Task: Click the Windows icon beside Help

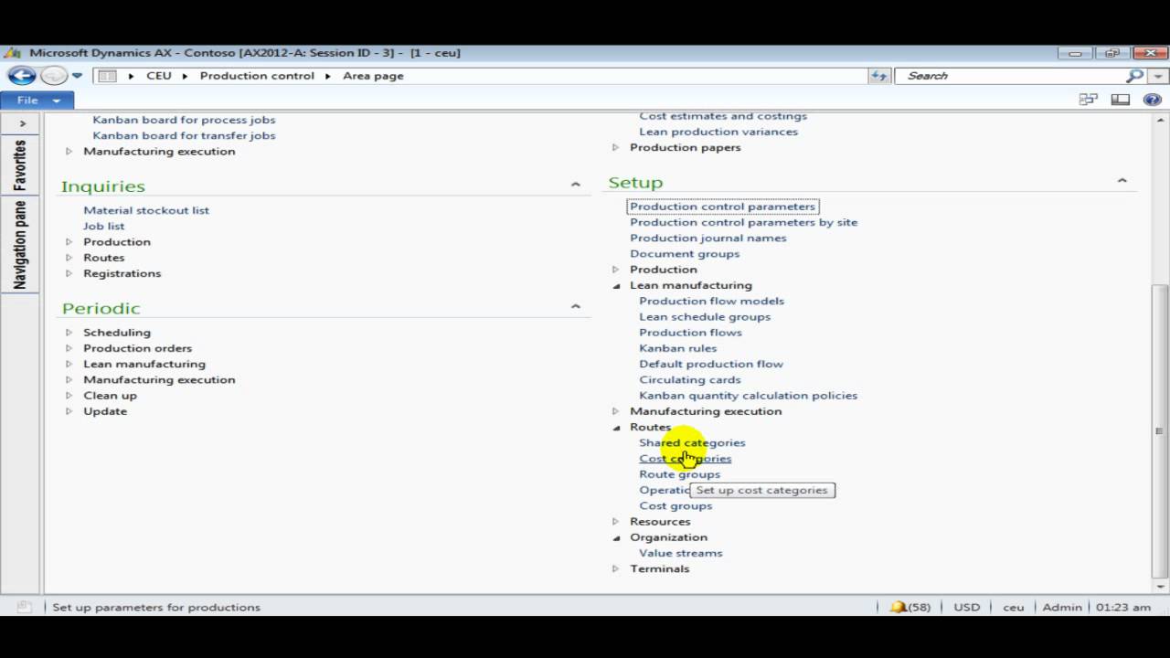Action: click(1088, 100)
